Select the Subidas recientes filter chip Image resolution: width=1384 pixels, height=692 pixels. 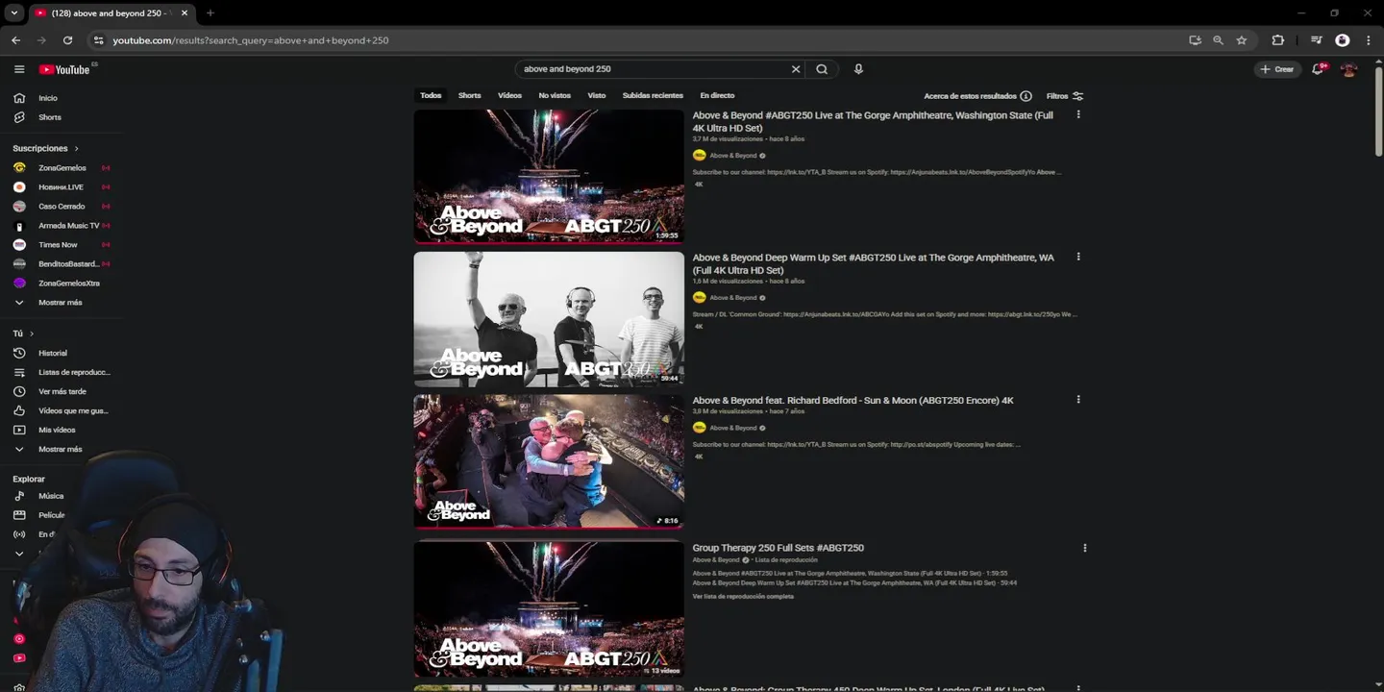[x=653, y=95]
